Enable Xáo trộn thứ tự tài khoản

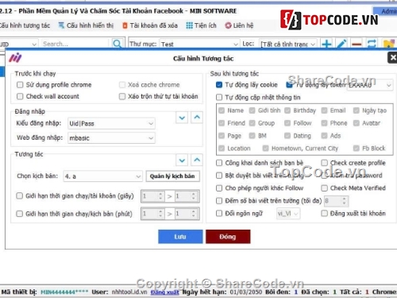(x=122, y=96)
